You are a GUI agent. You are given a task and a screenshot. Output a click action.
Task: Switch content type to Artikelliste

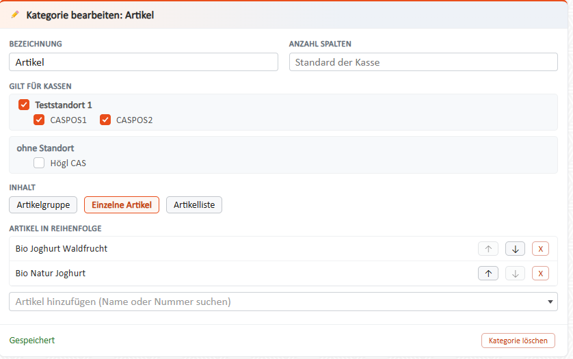[194, 204]
